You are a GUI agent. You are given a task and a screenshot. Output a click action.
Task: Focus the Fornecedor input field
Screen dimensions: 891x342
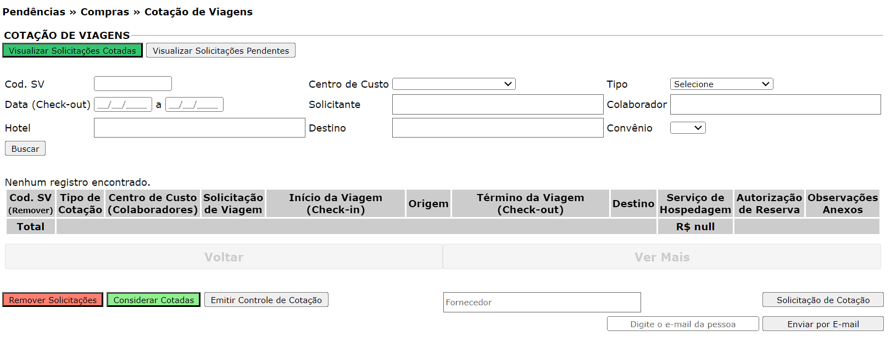[x=542, y=302]
